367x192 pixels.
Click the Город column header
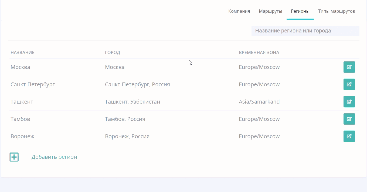113,52
